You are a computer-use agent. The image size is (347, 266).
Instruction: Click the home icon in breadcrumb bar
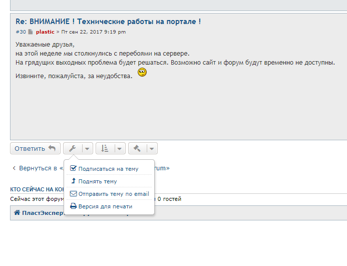(17, 213)
